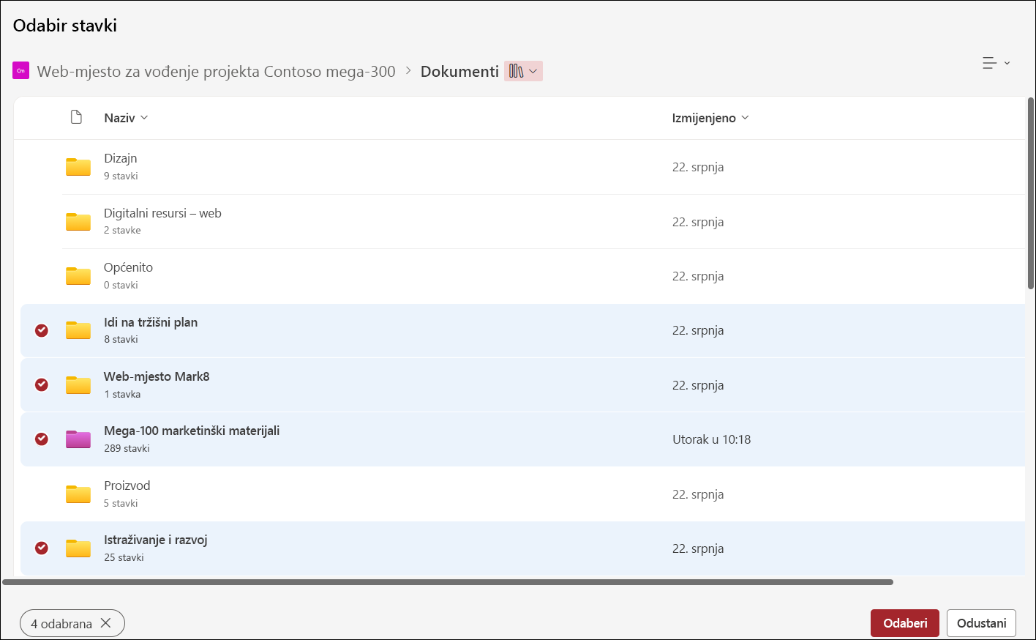Screen dimensions: 1036x640
Task: Click Digitalni resursi – web folder icon
Action: point(78,221)
